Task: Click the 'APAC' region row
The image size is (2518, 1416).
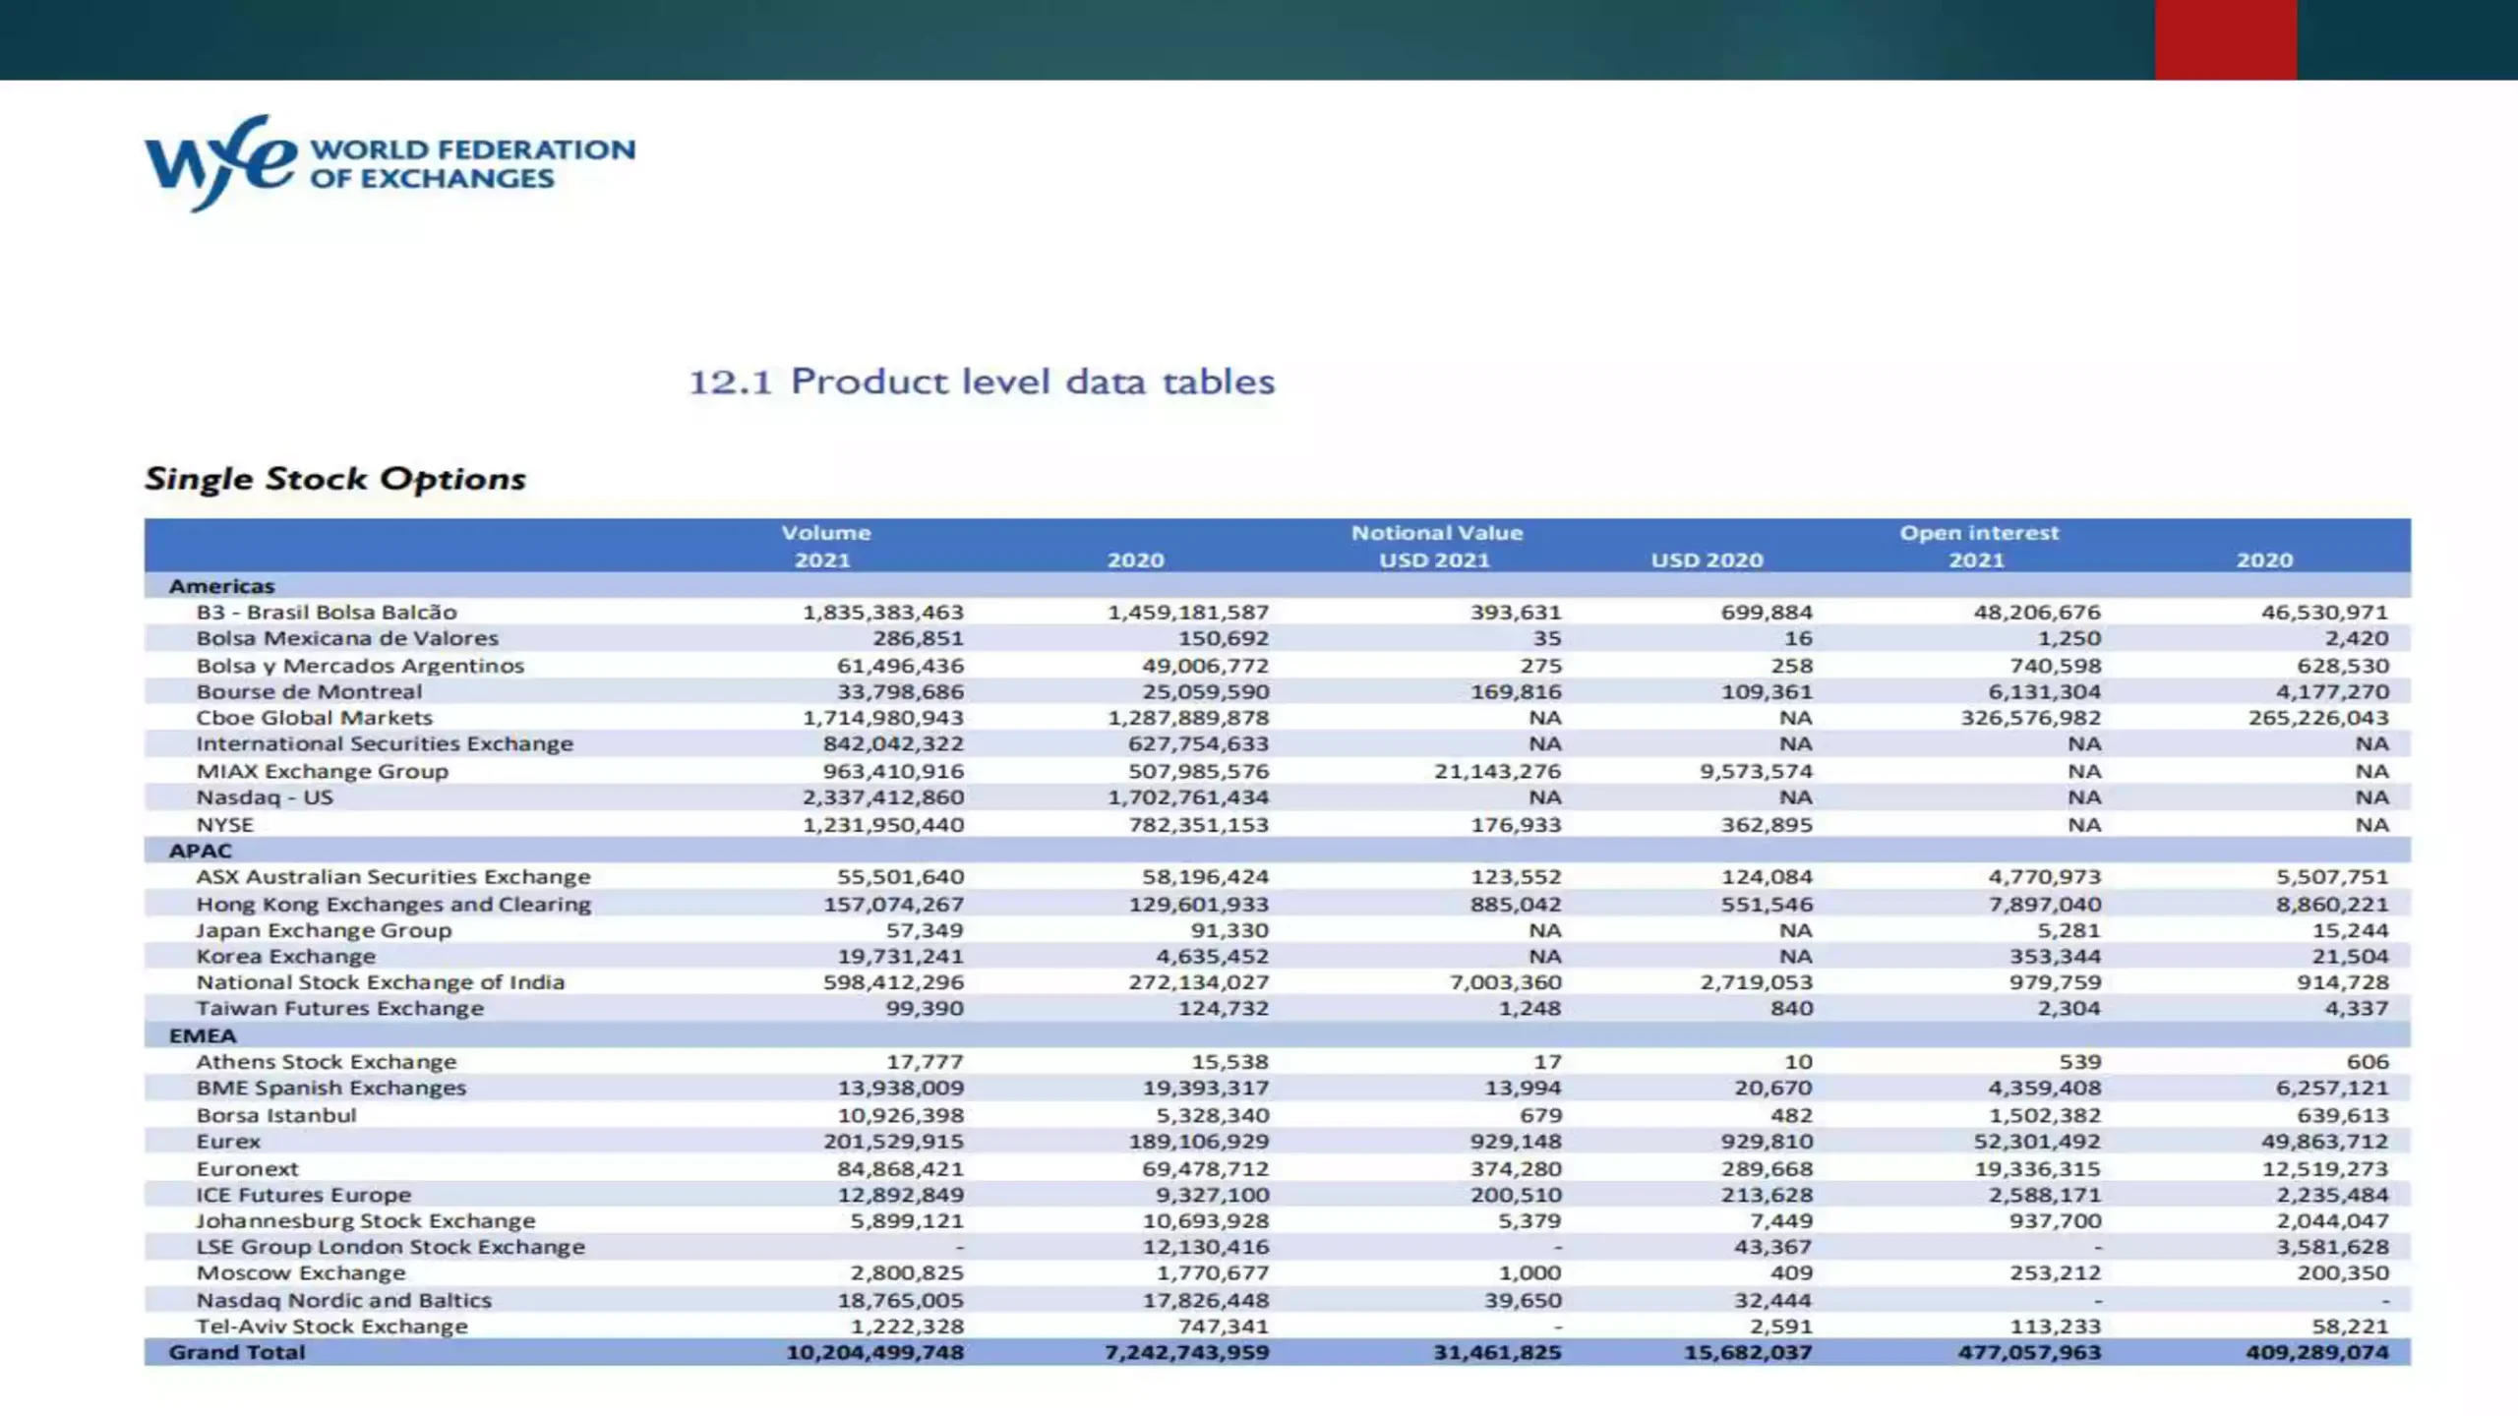Action: pyautogui.click(x=1278, y=851)
